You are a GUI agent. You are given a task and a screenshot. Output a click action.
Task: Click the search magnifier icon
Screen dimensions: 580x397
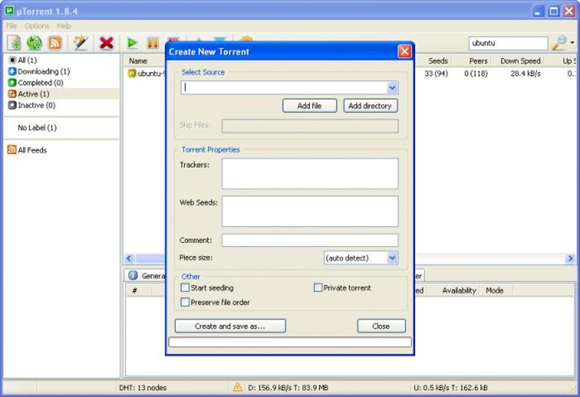(x=560, y=43)
